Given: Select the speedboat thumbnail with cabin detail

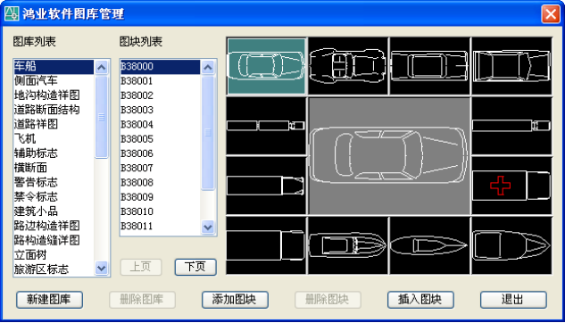Looking at the screenshot, I should click(348, 245).
